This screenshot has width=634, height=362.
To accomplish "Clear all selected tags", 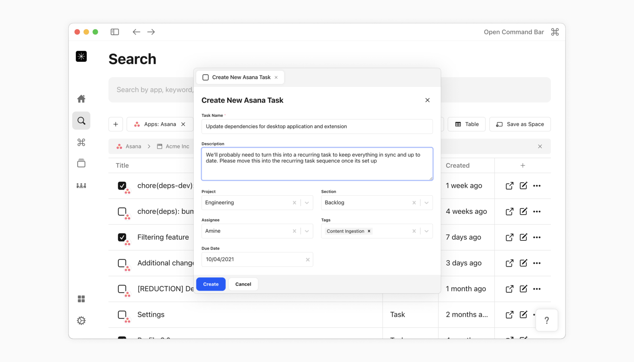I will coord(414,231).
